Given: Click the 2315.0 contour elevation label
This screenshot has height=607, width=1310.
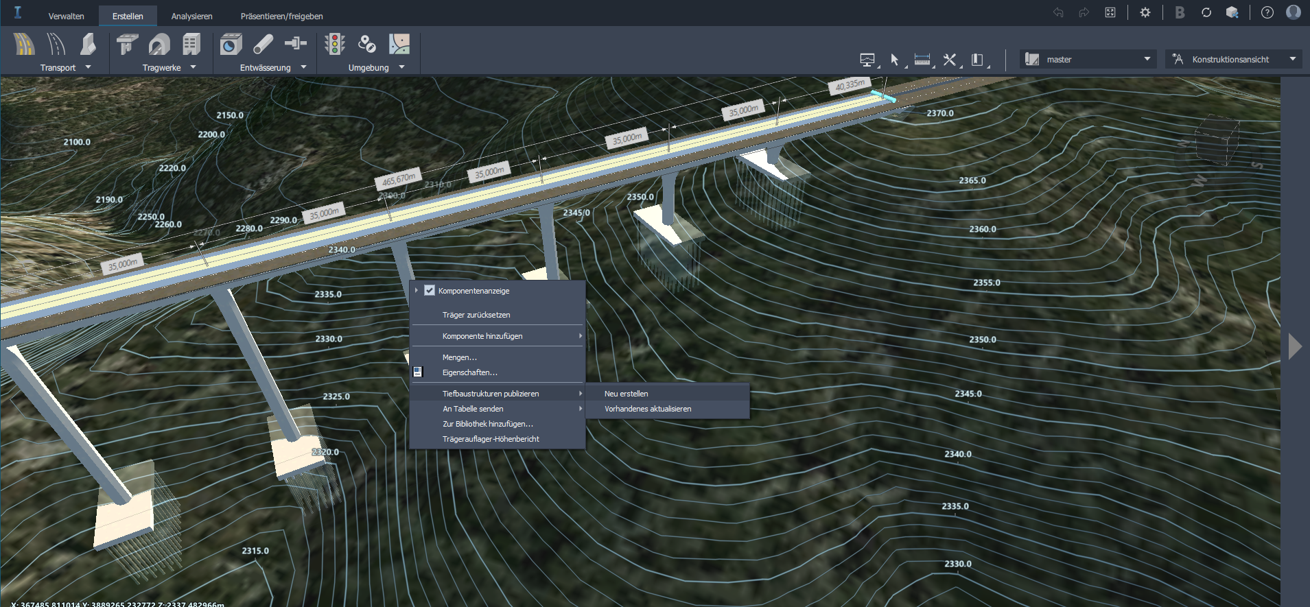Looking at the screenshot, I should [255, 551].
